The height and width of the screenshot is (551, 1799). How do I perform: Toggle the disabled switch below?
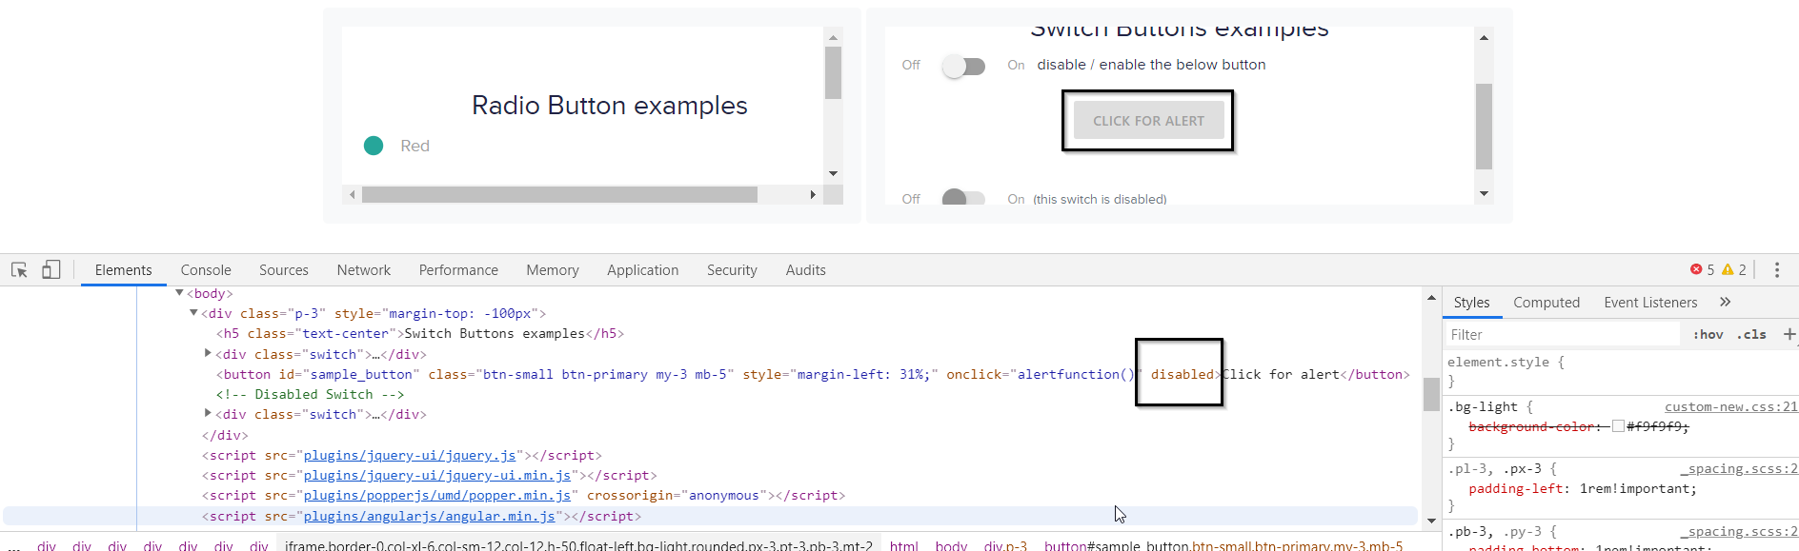[963, 198]
